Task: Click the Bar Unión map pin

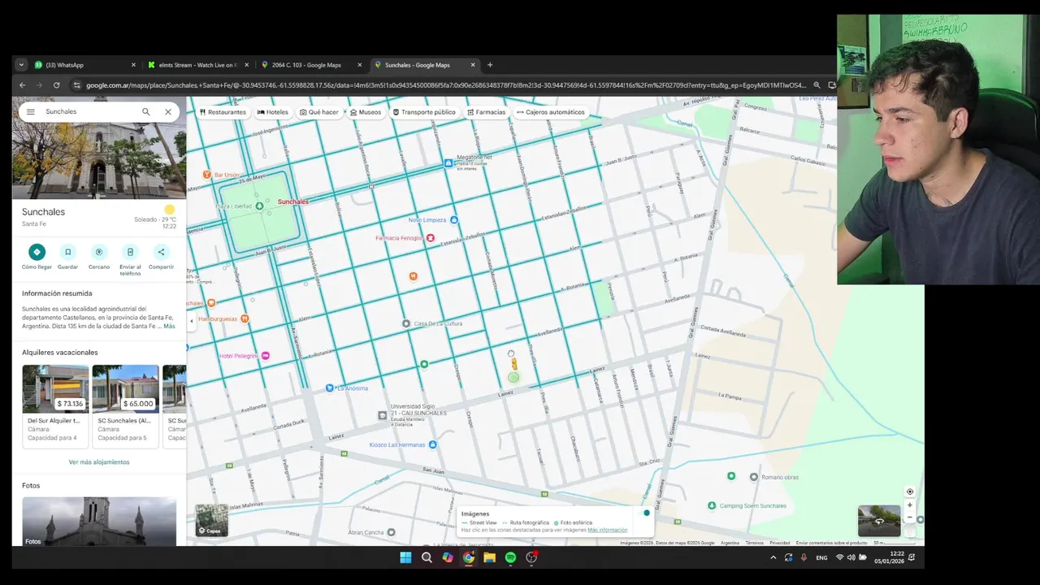Action: point(207,175)
